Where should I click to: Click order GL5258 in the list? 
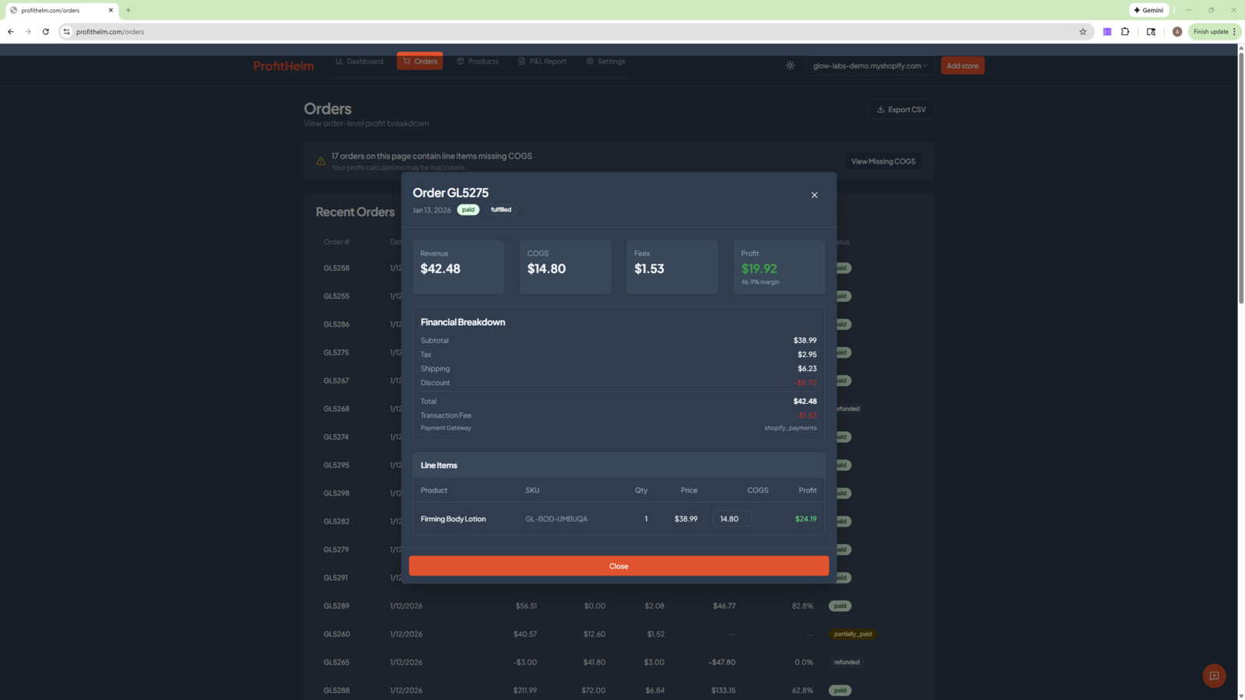[x=336, y=268]
